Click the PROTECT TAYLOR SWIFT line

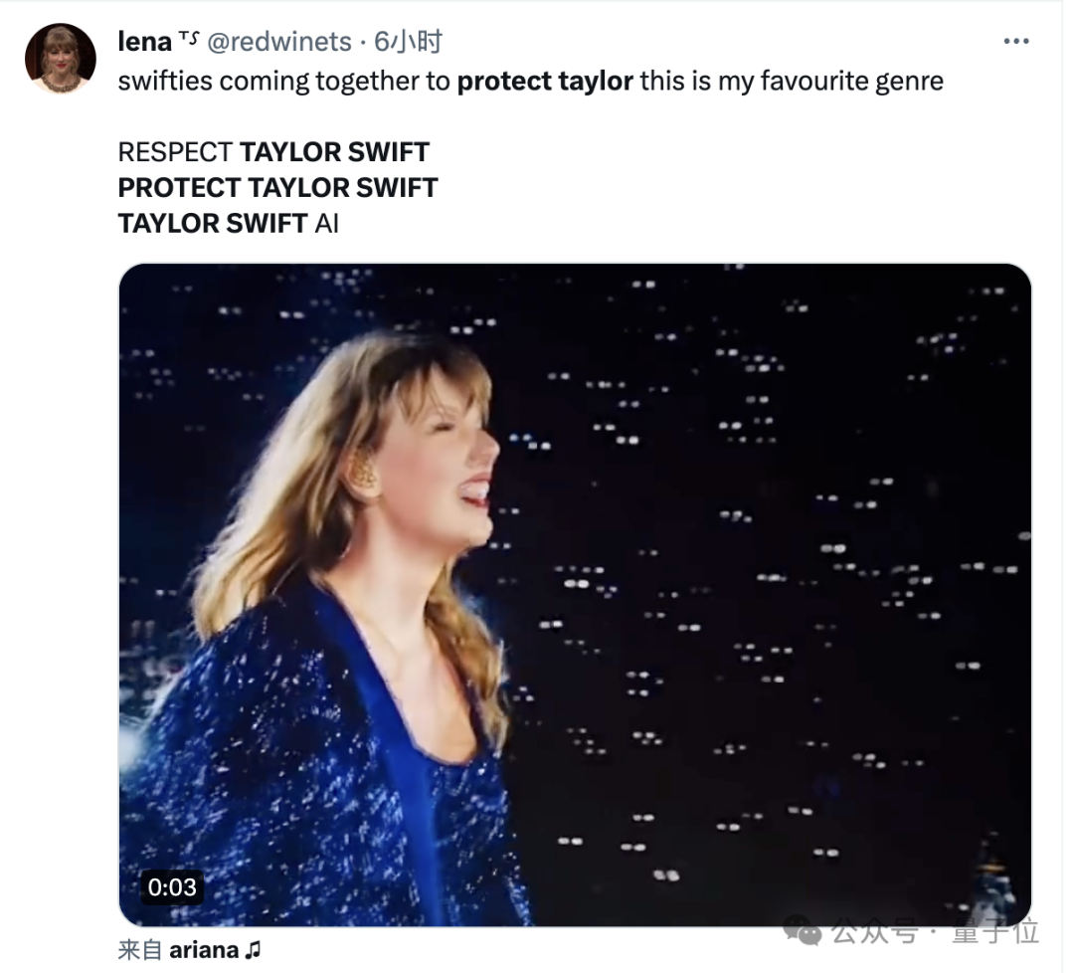[277, 187]
